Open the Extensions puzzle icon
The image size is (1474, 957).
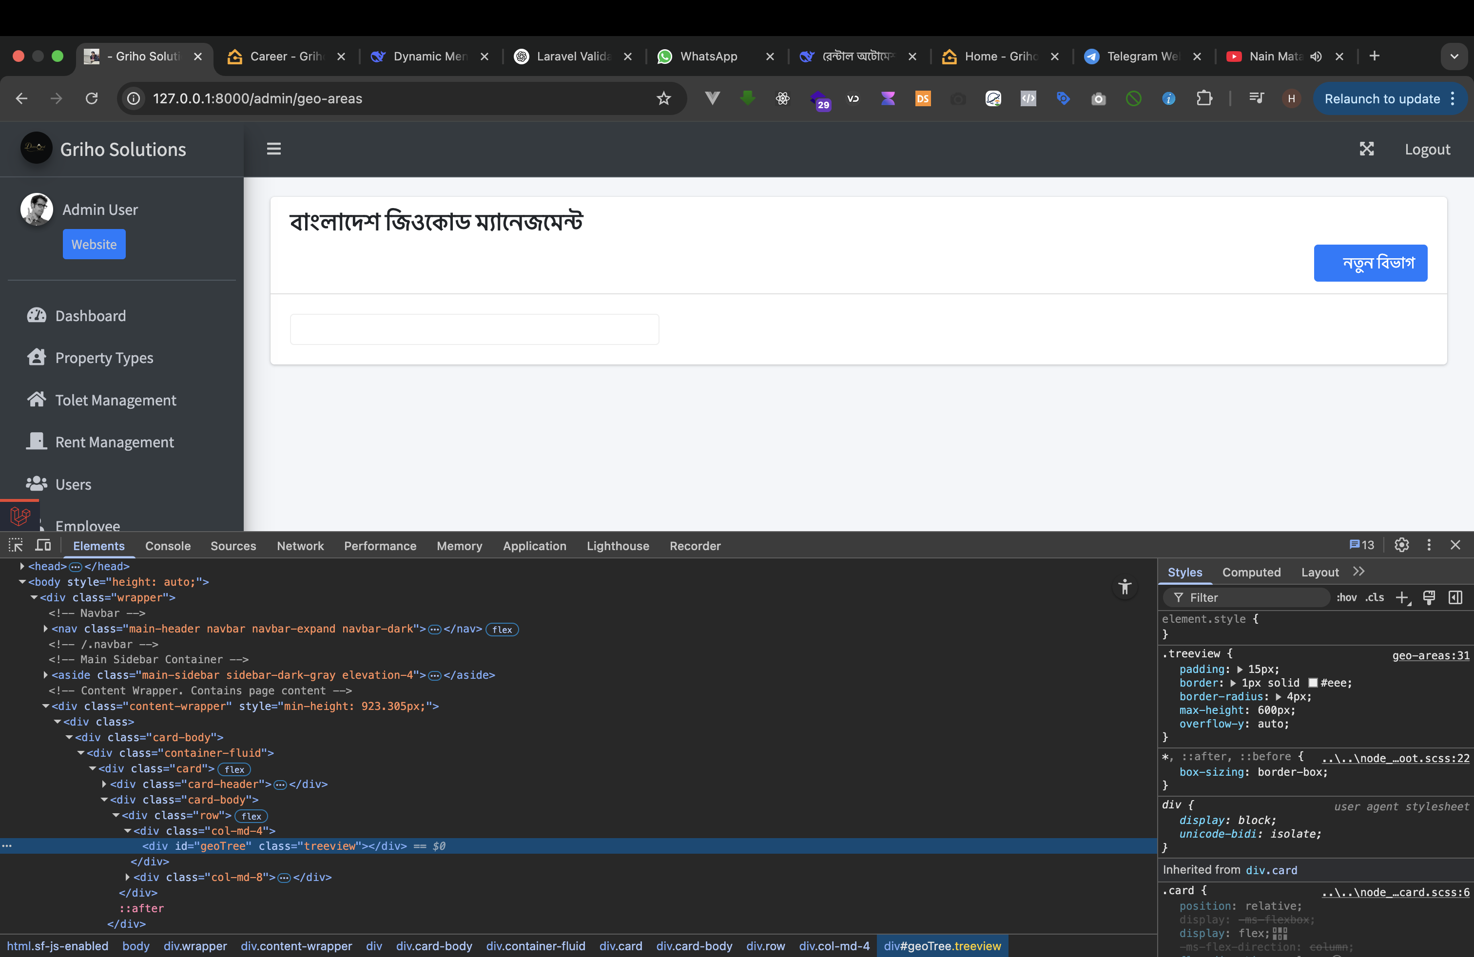pyautogui.click(x=1204, y=98)
